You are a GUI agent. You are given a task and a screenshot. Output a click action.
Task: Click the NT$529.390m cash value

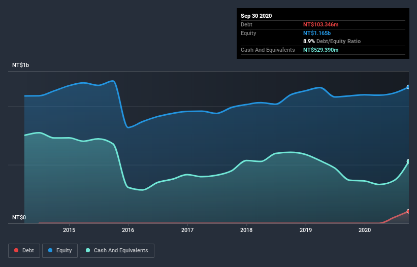pyautogui.click(x=320, y=50)
